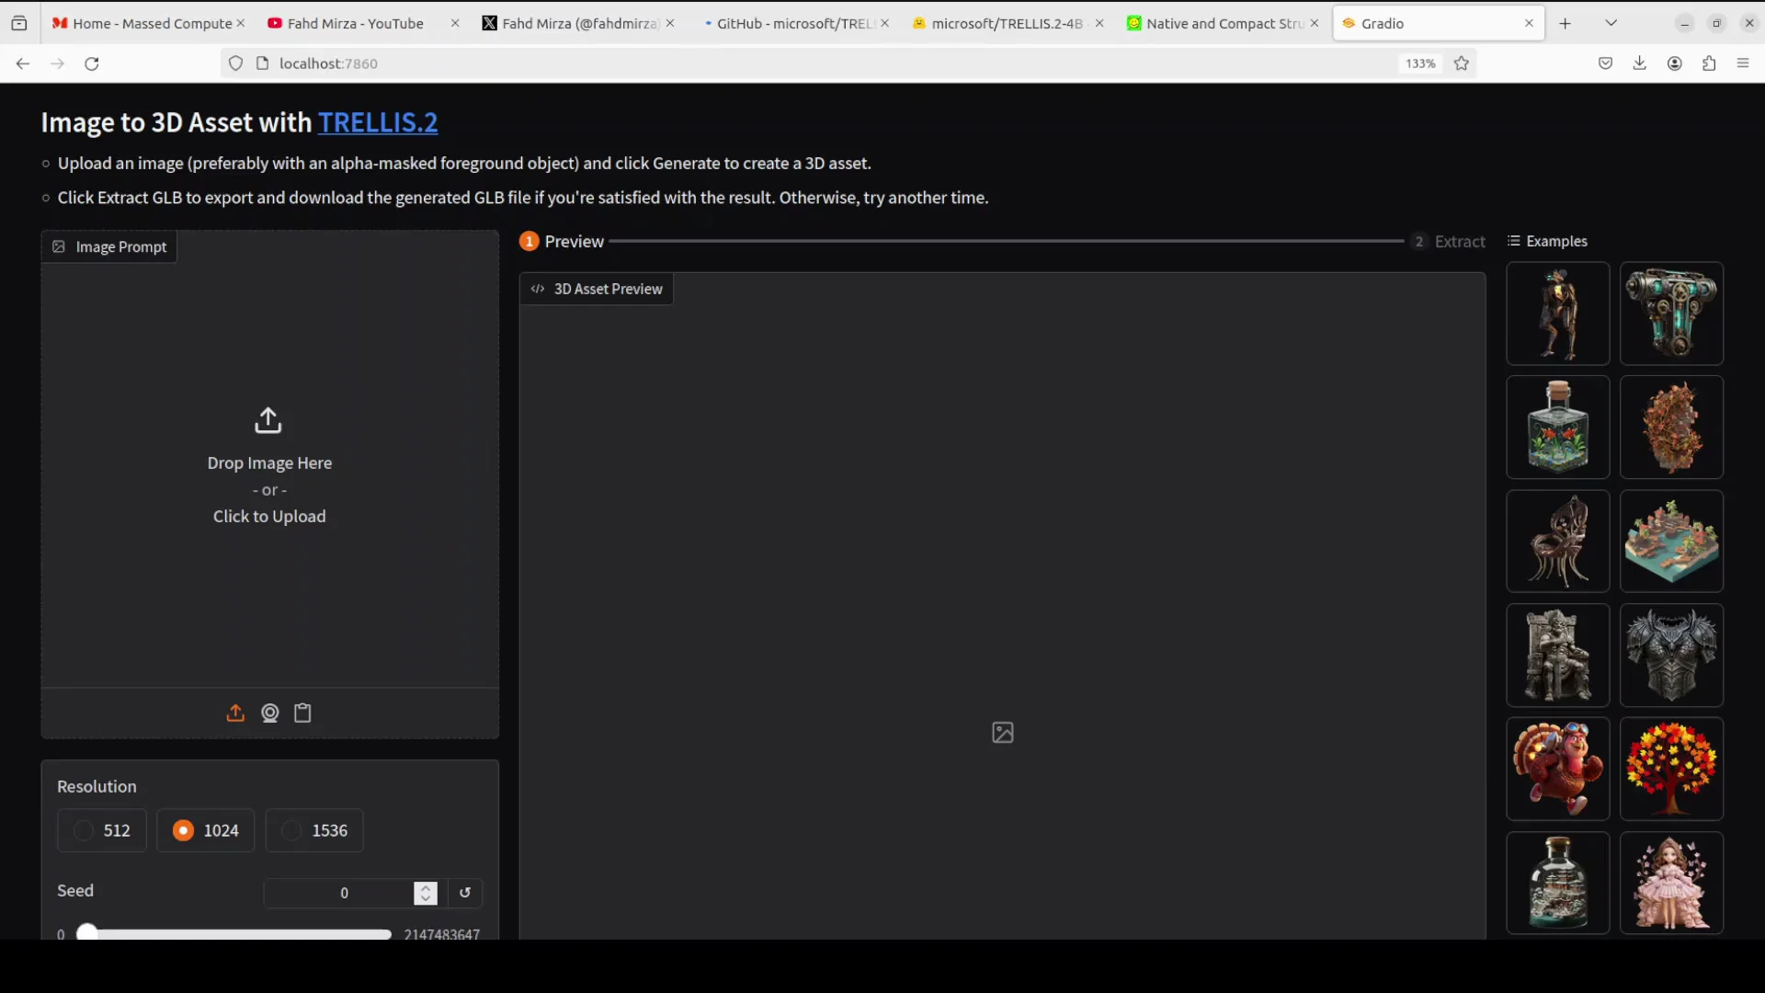Select the 512 resolution option
Image resolution: width=1765 pixels, height=993 pixels.
pos(102,830)
